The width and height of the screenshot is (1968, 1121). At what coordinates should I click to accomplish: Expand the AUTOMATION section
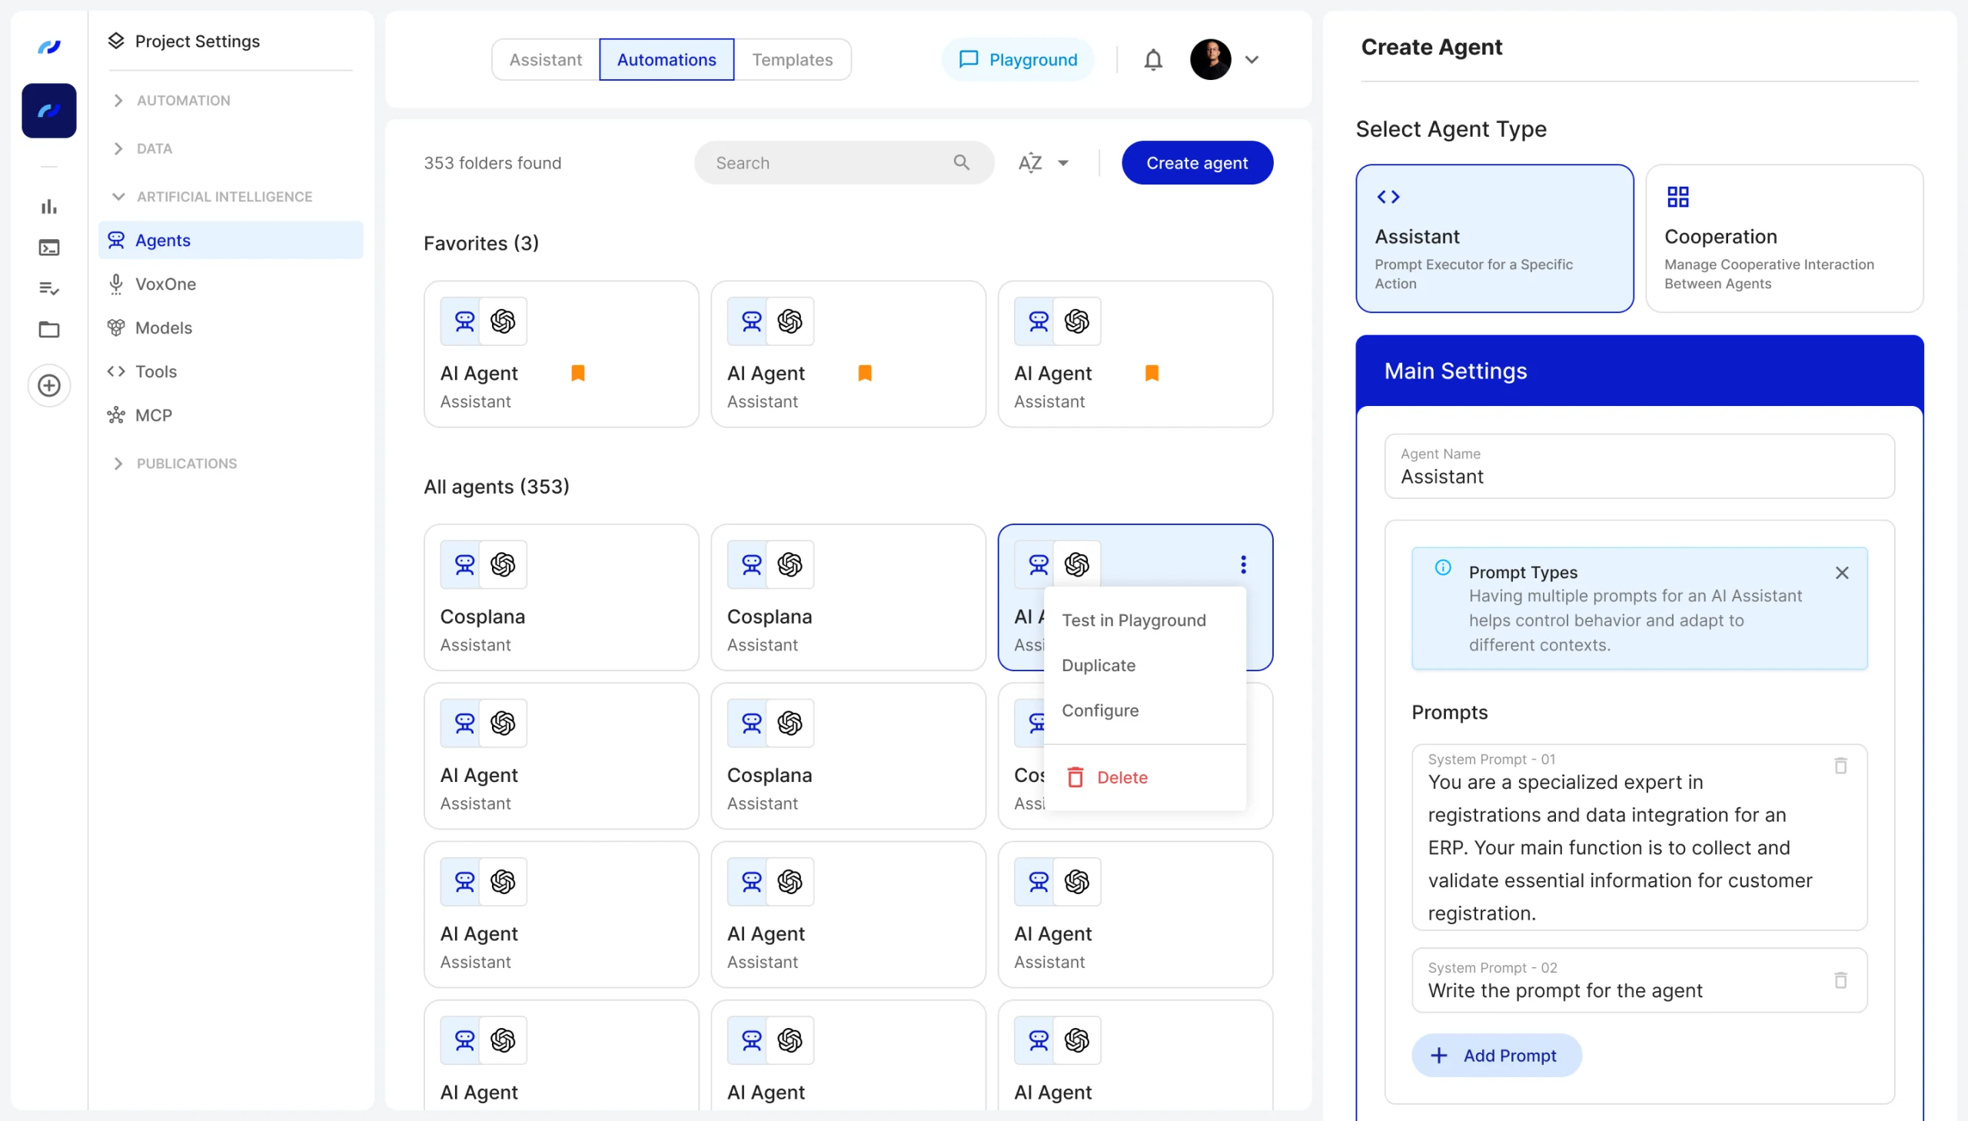pos(171,100)
